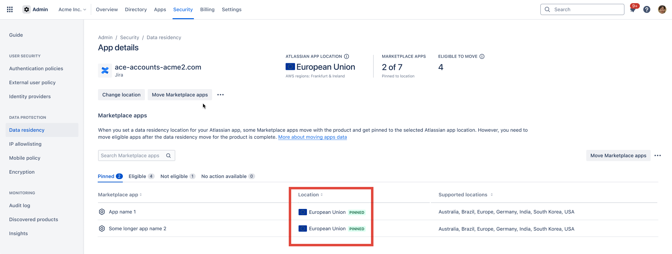The height and width of the screenshot is (254, 672).
Task: Select the Not eligible tab
Action: click(x=177, y=176)
